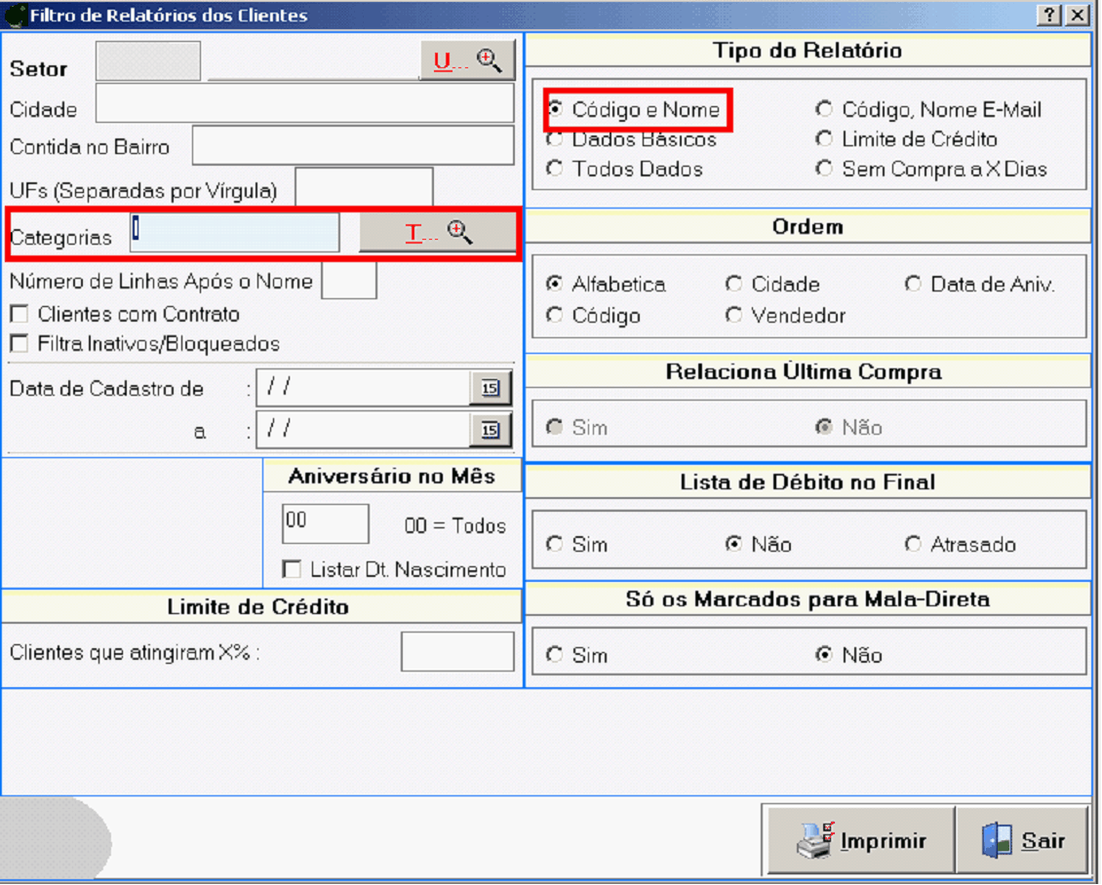Click the Clientes que atingiram X% field
1102x885 pixels.
(x=456, y=652)
